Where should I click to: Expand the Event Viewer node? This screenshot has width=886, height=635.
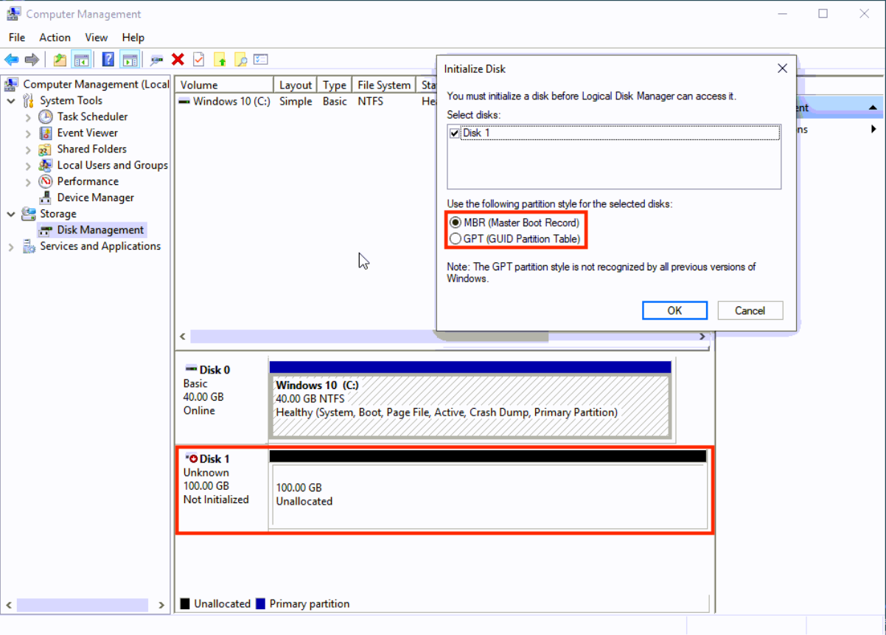(28, 133)
